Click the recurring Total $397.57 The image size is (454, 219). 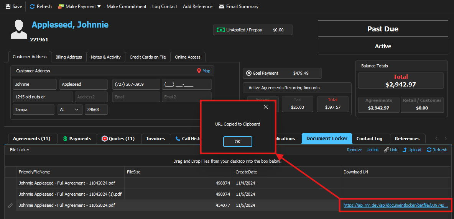pyautogui.click(x=332, y=108)
